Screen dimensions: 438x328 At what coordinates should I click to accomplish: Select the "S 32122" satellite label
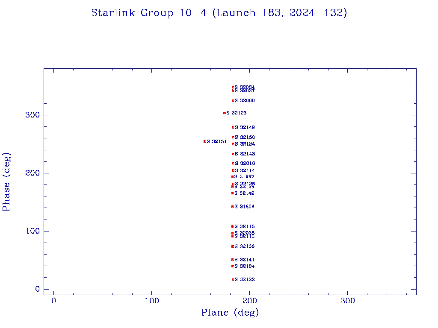(245, 279)
